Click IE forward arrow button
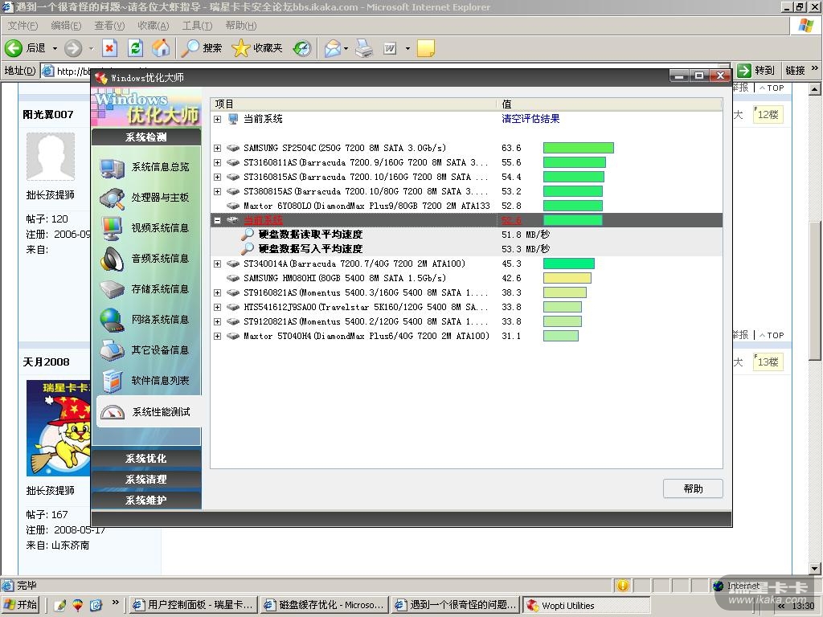823x617 pixels. [x=73, y=48]
